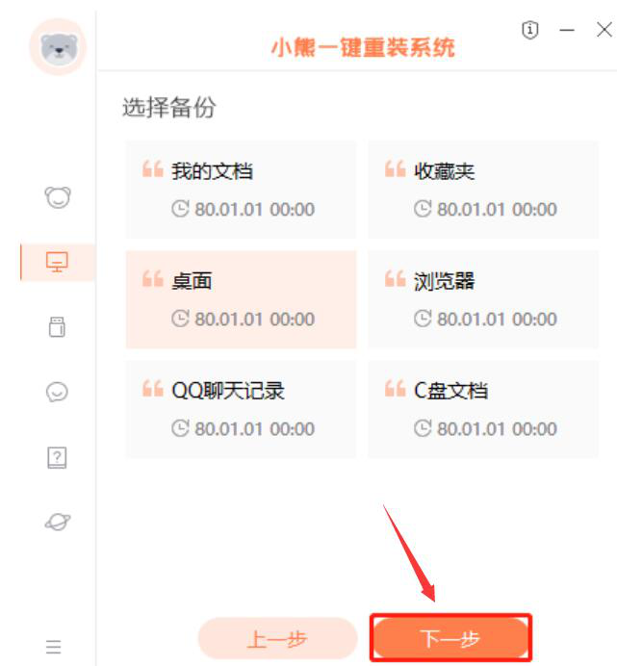Screen dimensions: 617x666
Task: Click the shield info icon
Action: [x=530, y=30]
